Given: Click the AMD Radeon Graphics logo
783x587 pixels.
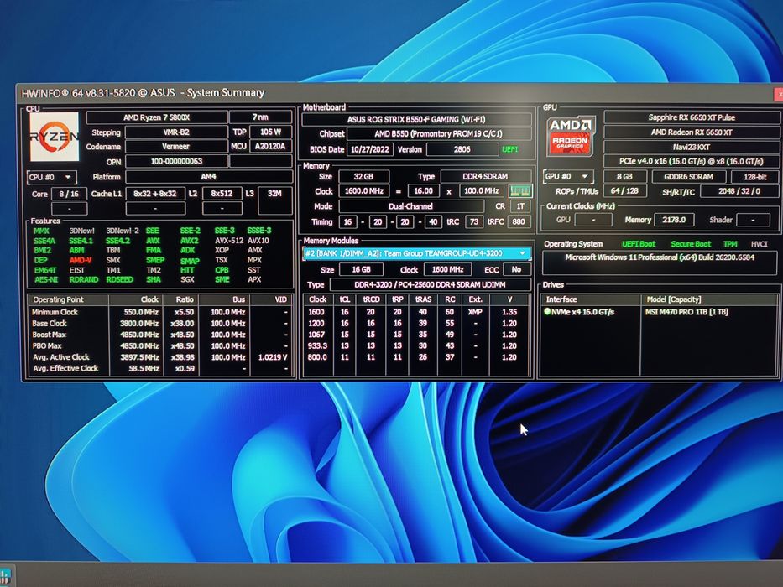Looking at the screenshot, I should [571, 138].
